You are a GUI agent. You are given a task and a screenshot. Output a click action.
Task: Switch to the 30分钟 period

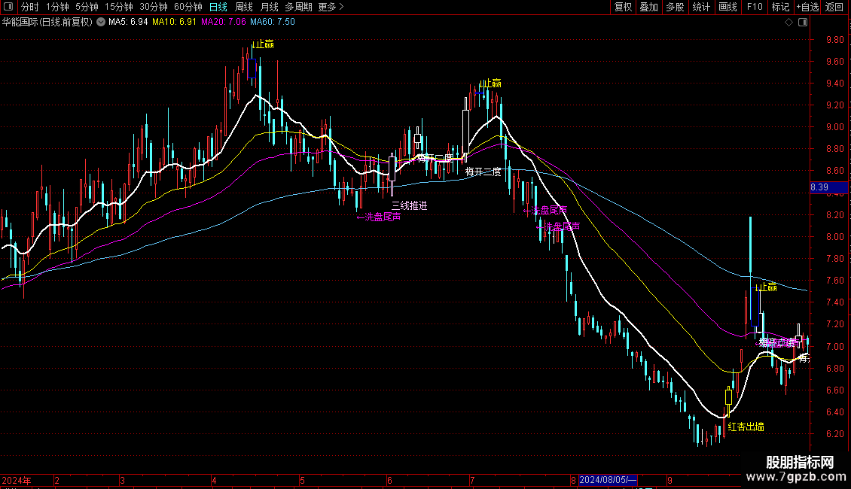tap(154, 7)
